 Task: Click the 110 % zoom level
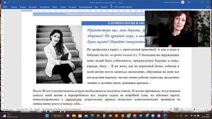pyautogui.click(x=206, y=109)
